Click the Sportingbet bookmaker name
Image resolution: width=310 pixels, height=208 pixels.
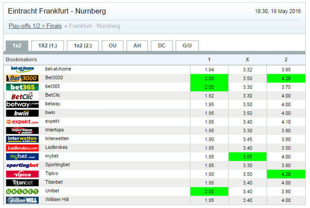57,164
